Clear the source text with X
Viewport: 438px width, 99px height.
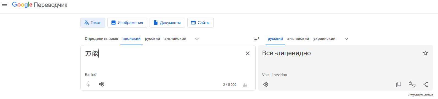248,53
